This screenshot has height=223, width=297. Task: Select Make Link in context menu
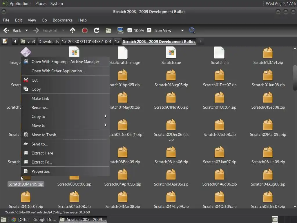click(65, 98)
